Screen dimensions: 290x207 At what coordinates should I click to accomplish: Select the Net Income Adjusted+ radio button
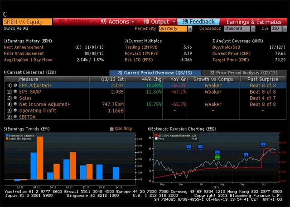tap(15, 104)
